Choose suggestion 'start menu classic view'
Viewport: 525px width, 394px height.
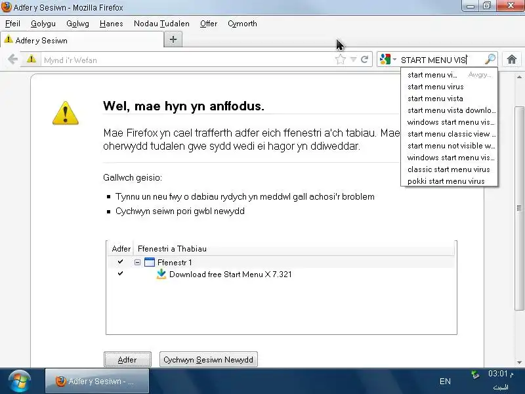pyautogui.click(x=449, y=134)
